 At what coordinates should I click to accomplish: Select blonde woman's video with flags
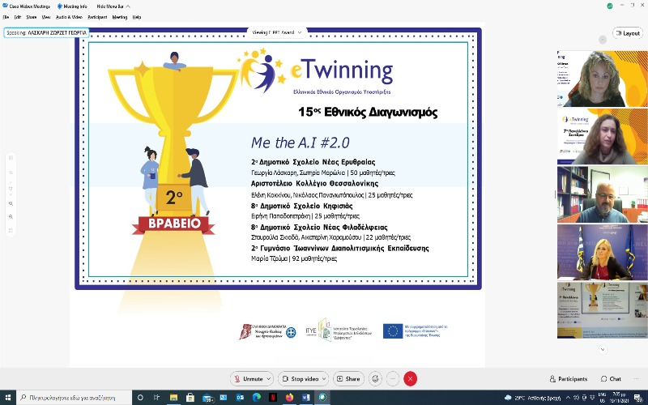pyautogui.click(x=602, y=252)
